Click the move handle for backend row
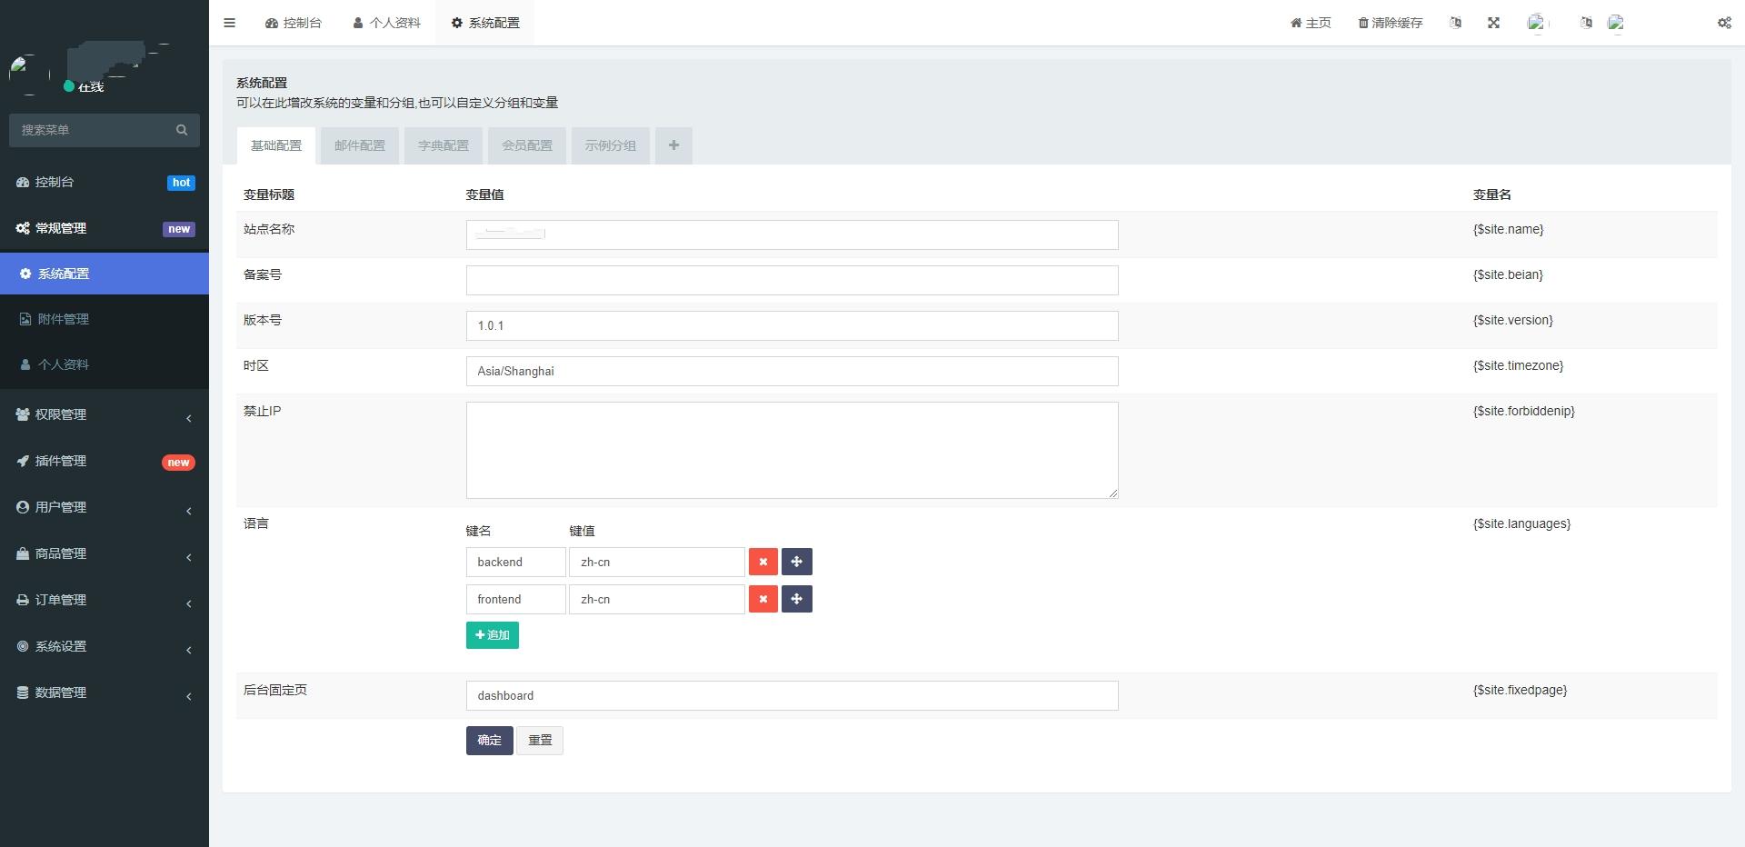The image size is (1745, 847). point(797,562)
